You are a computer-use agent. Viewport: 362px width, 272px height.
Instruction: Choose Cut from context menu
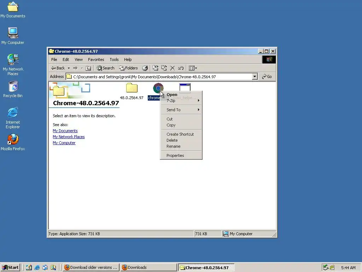[x=181, y=119]
